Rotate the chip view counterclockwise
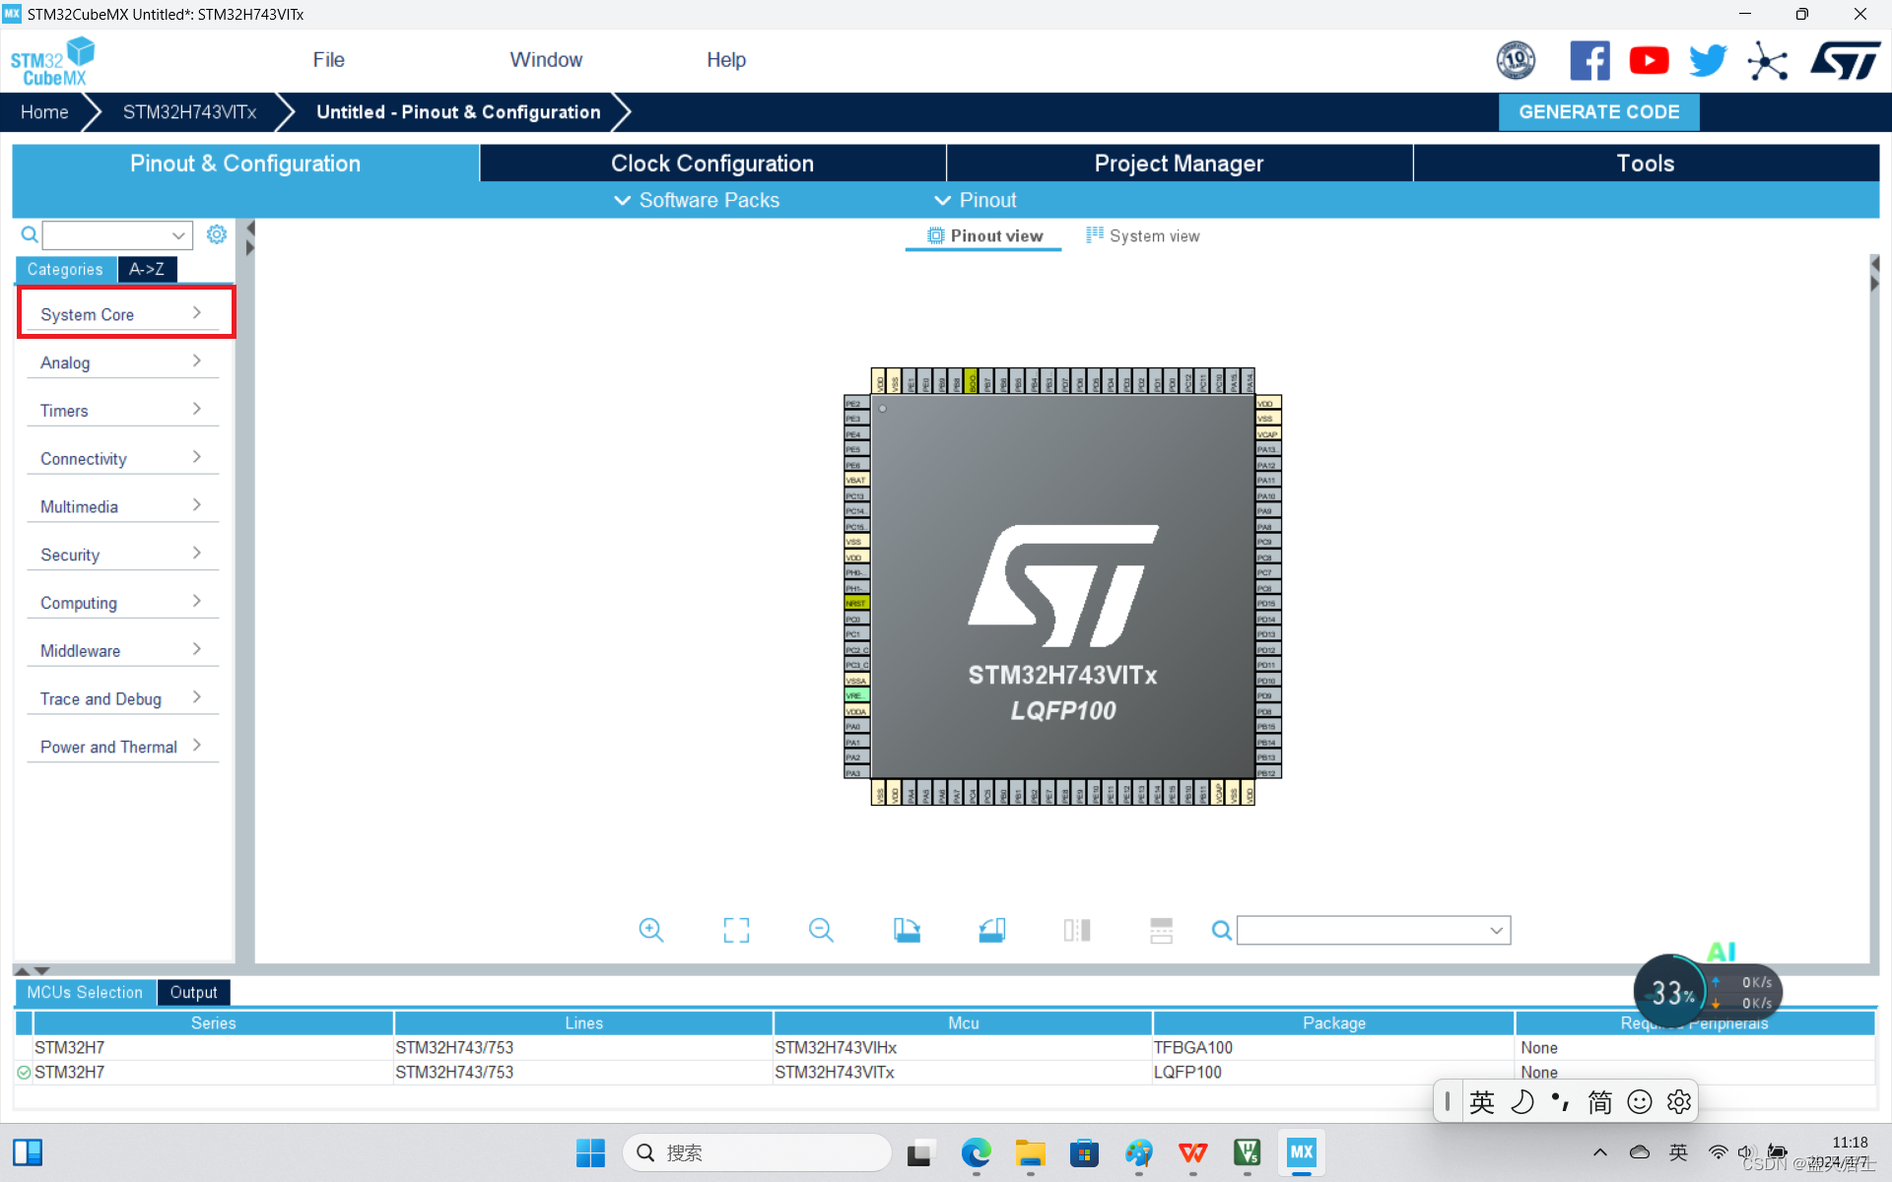Viewport: 1892px width, 1182px height. [x=991, y=930]
